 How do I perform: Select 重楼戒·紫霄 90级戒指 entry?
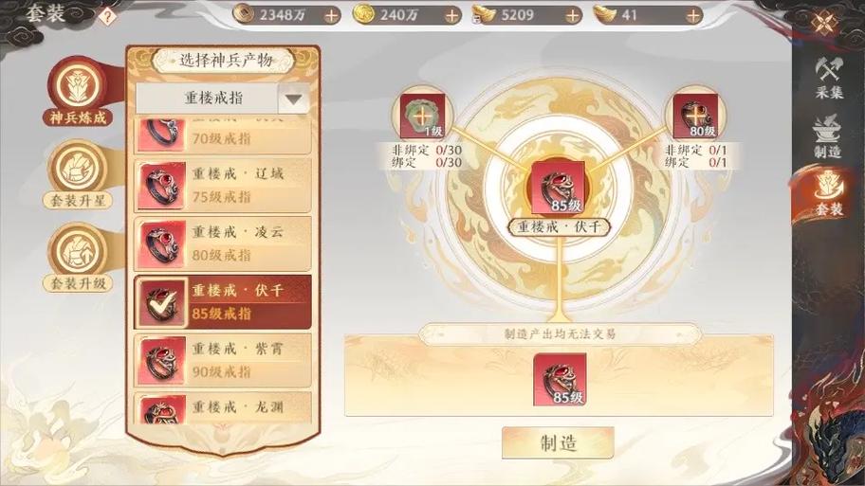(223, 360)
